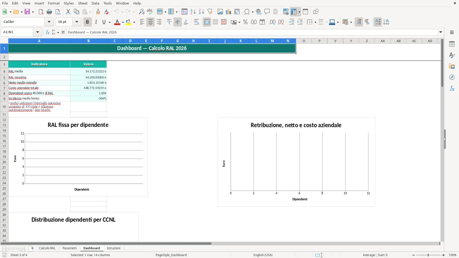Expand the formula bar
The image size is (459, 258).
point(441,32)
